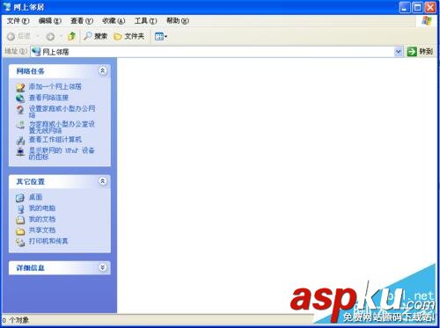Viewport: 440px width, 328px height.
Task: Click the home network setup wizard icon
Action: tap(20, 110)
